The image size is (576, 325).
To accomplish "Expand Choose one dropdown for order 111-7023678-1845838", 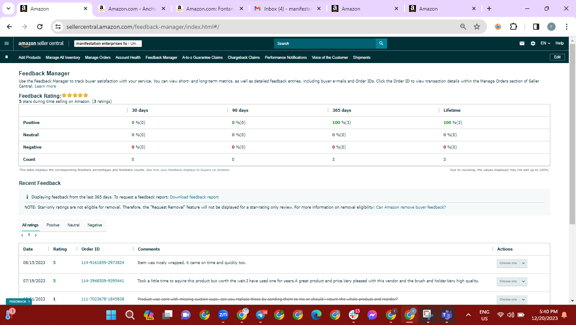I will pos(512,299).
